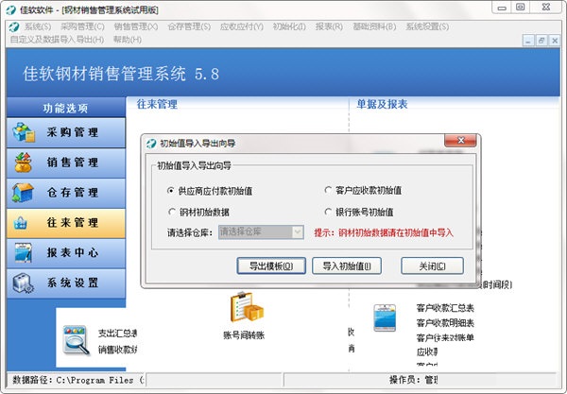The image size is (567, 394).
Task: Open the 帮助(H) menu
Action: [128, 40]
